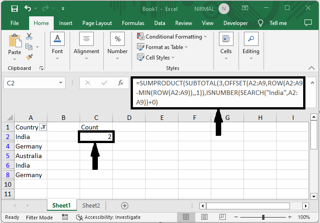Viewport: 320px width, 223px height.
Task: Go to the Formulas tab
Action: (x=133, y=23)
